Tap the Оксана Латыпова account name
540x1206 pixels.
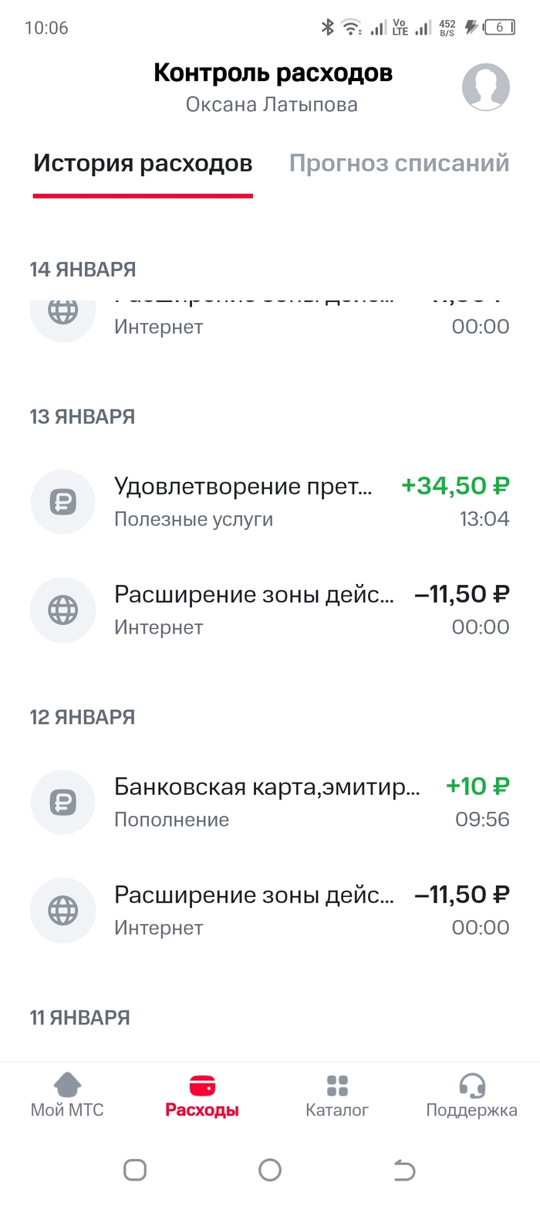(272, 104)
